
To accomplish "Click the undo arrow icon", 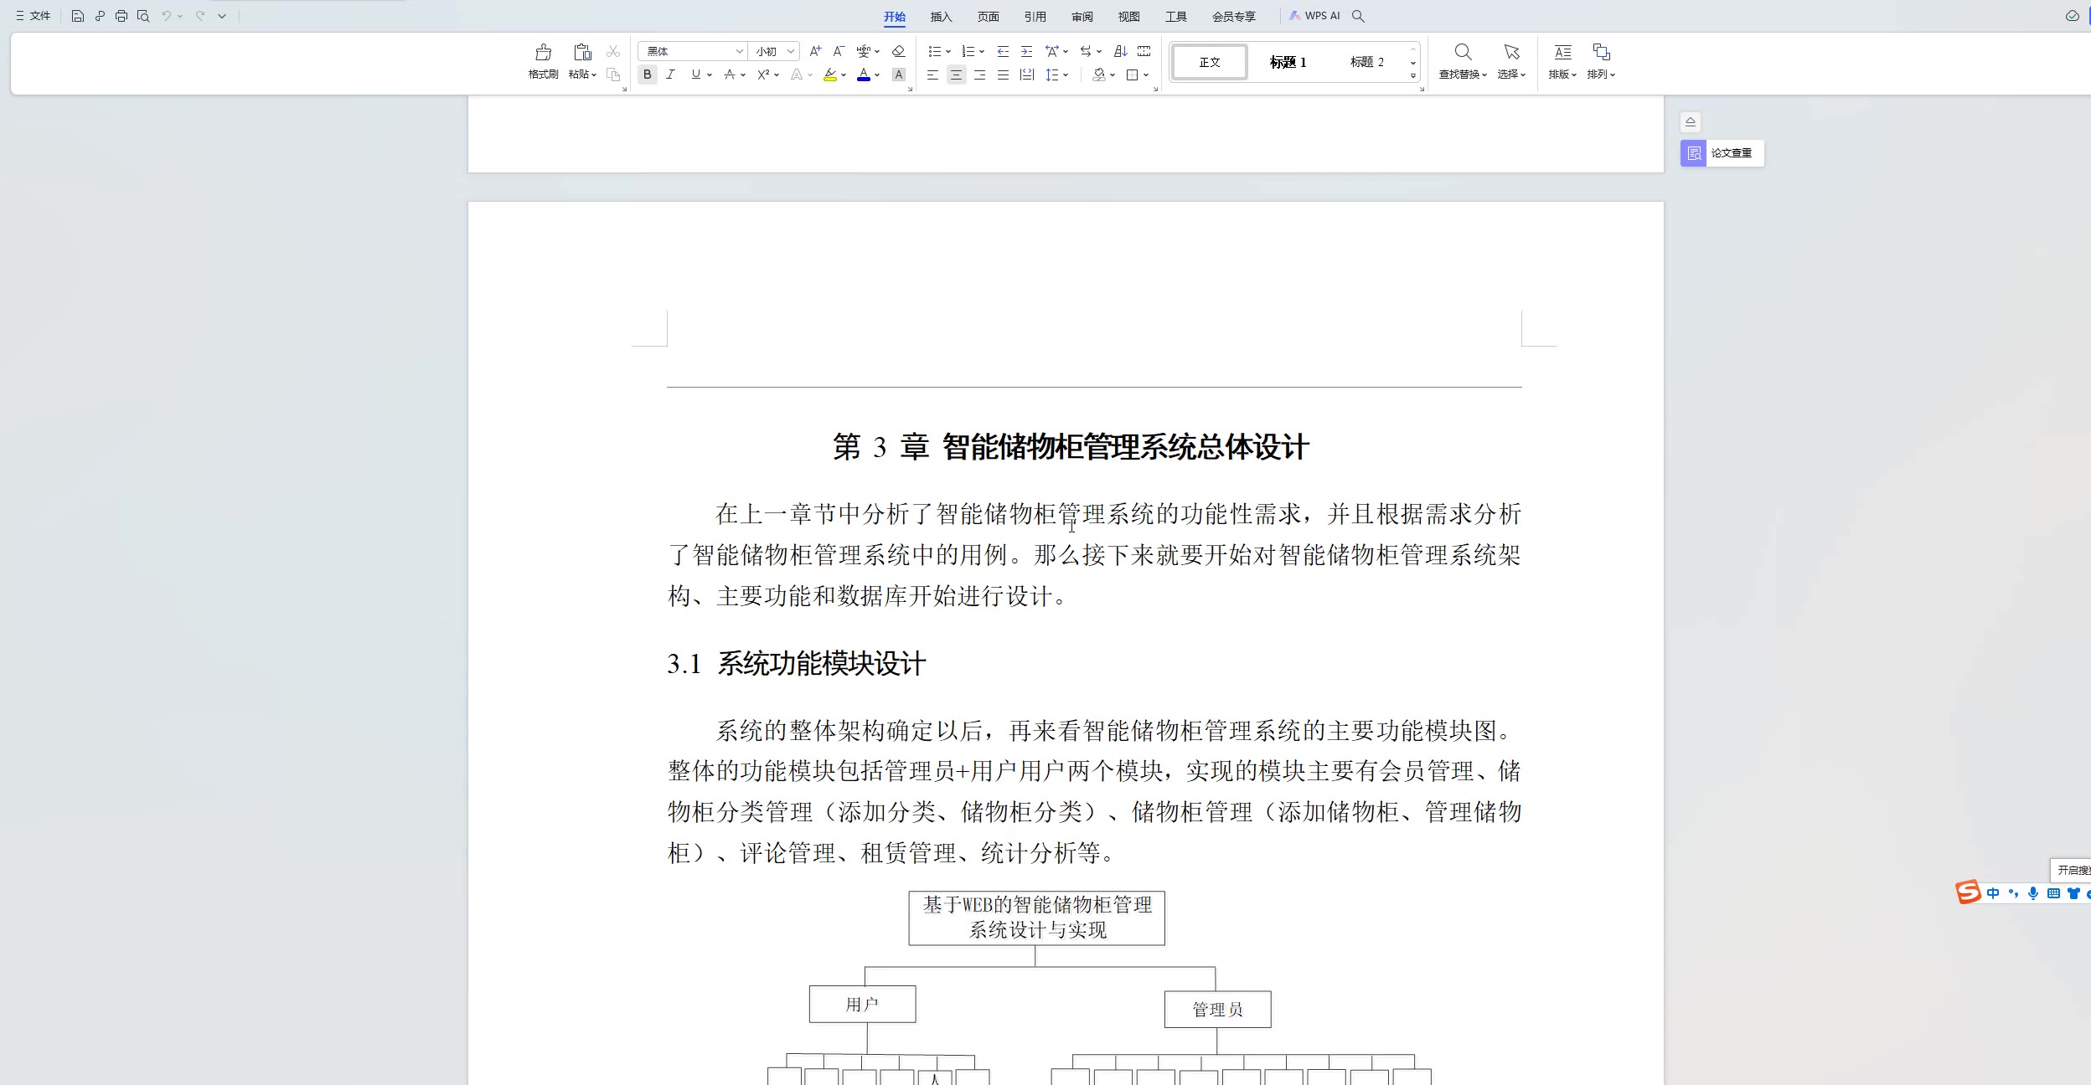I will (x=167, y=16).
